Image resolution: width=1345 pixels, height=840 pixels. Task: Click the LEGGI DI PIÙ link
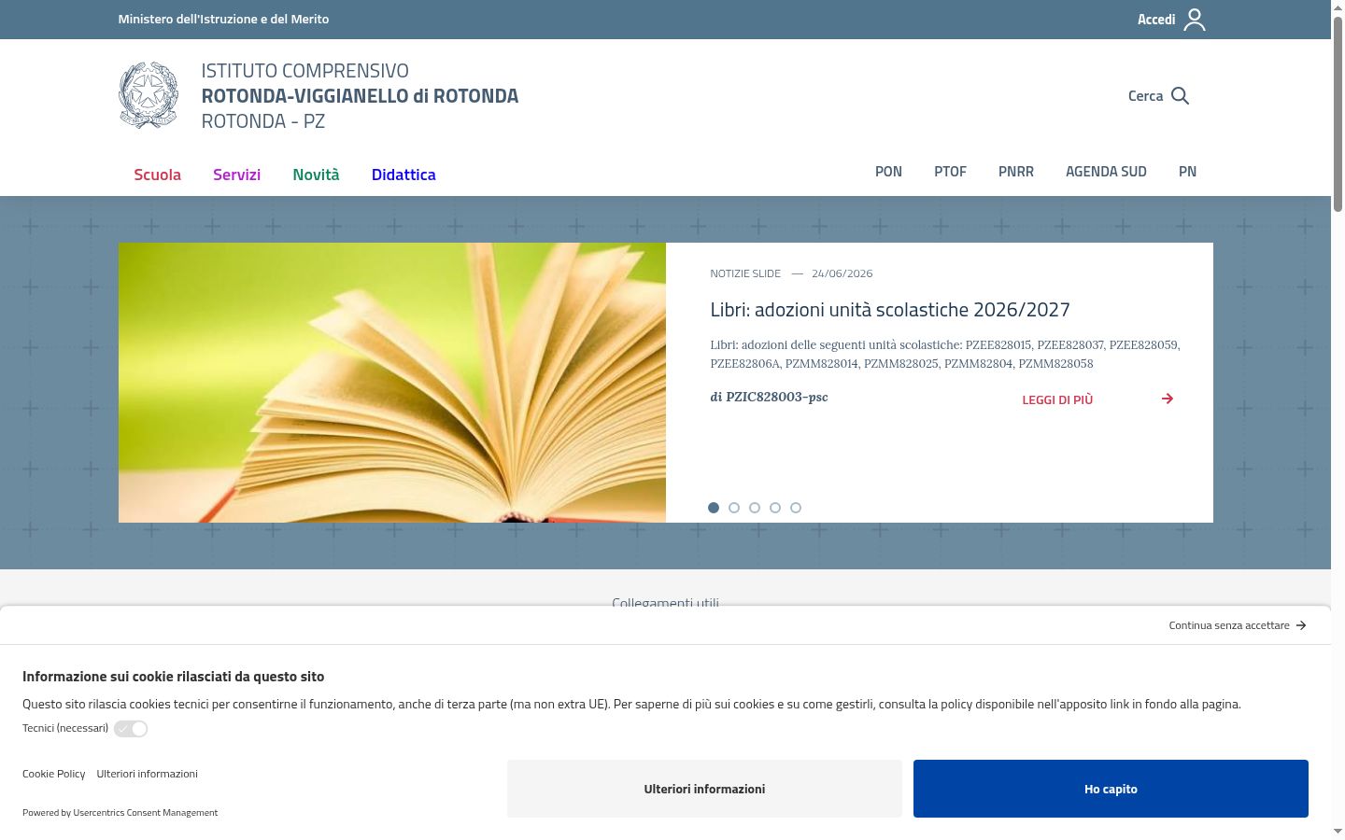point(1057,399)
